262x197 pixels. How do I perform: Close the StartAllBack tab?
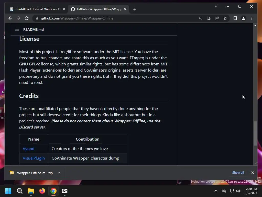64,9
